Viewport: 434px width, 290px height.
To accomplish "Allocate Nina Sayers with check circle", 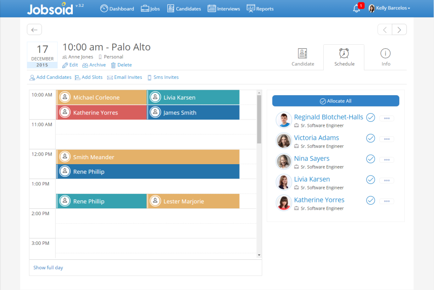I will coord(371,159).
